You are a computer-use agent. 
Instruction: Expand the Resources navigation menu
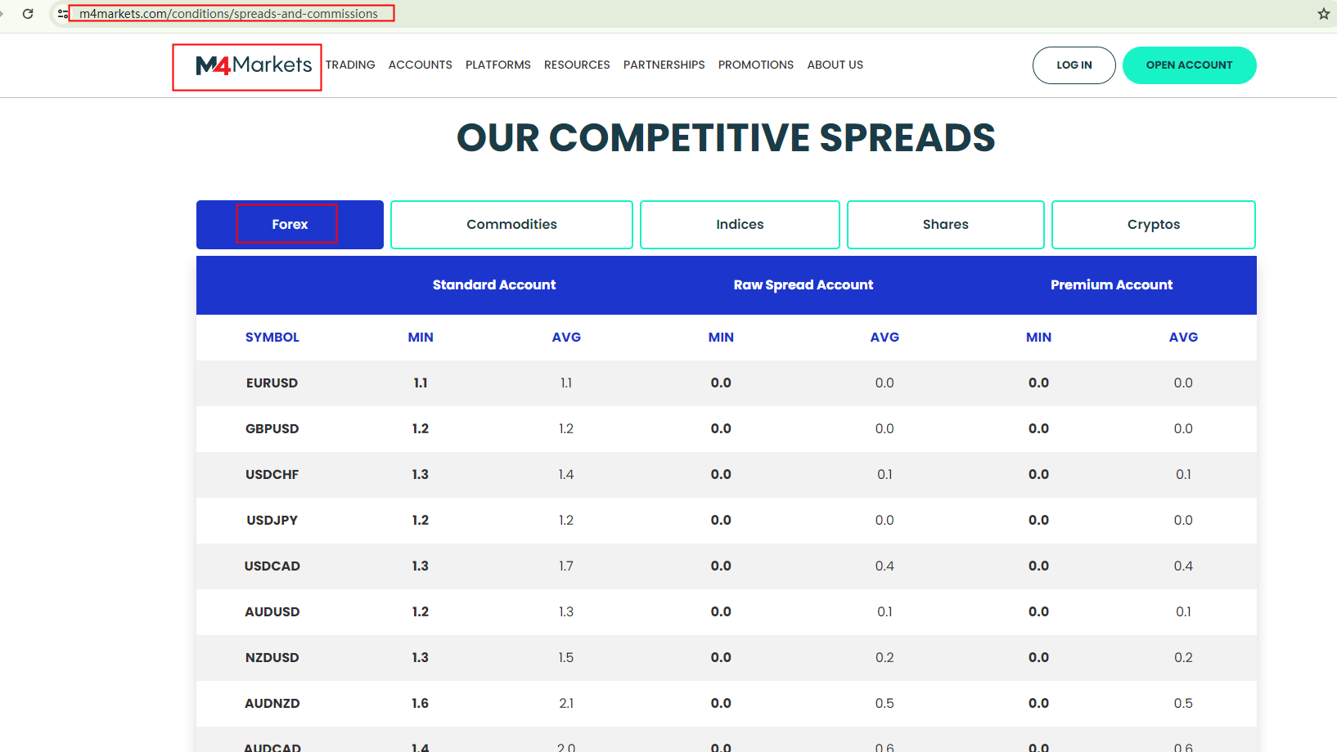click(x=577, y=65)
